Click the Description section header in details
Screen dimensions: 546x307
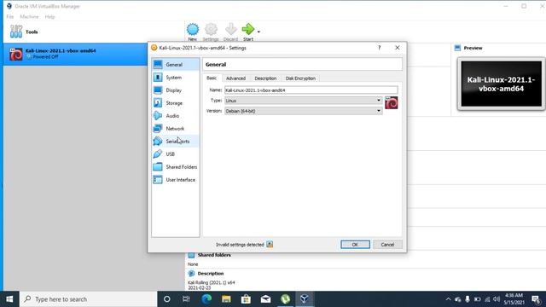point(211,273)
